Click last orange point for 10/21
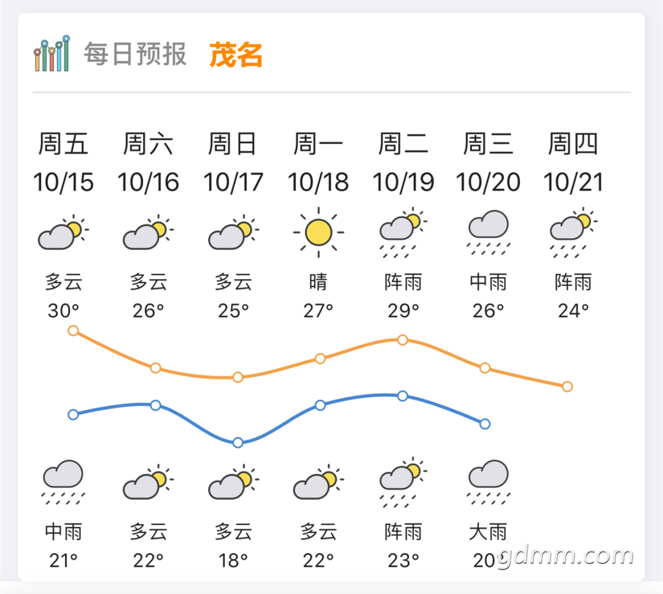This screenshot has height=594, width=663. point(567,387)
